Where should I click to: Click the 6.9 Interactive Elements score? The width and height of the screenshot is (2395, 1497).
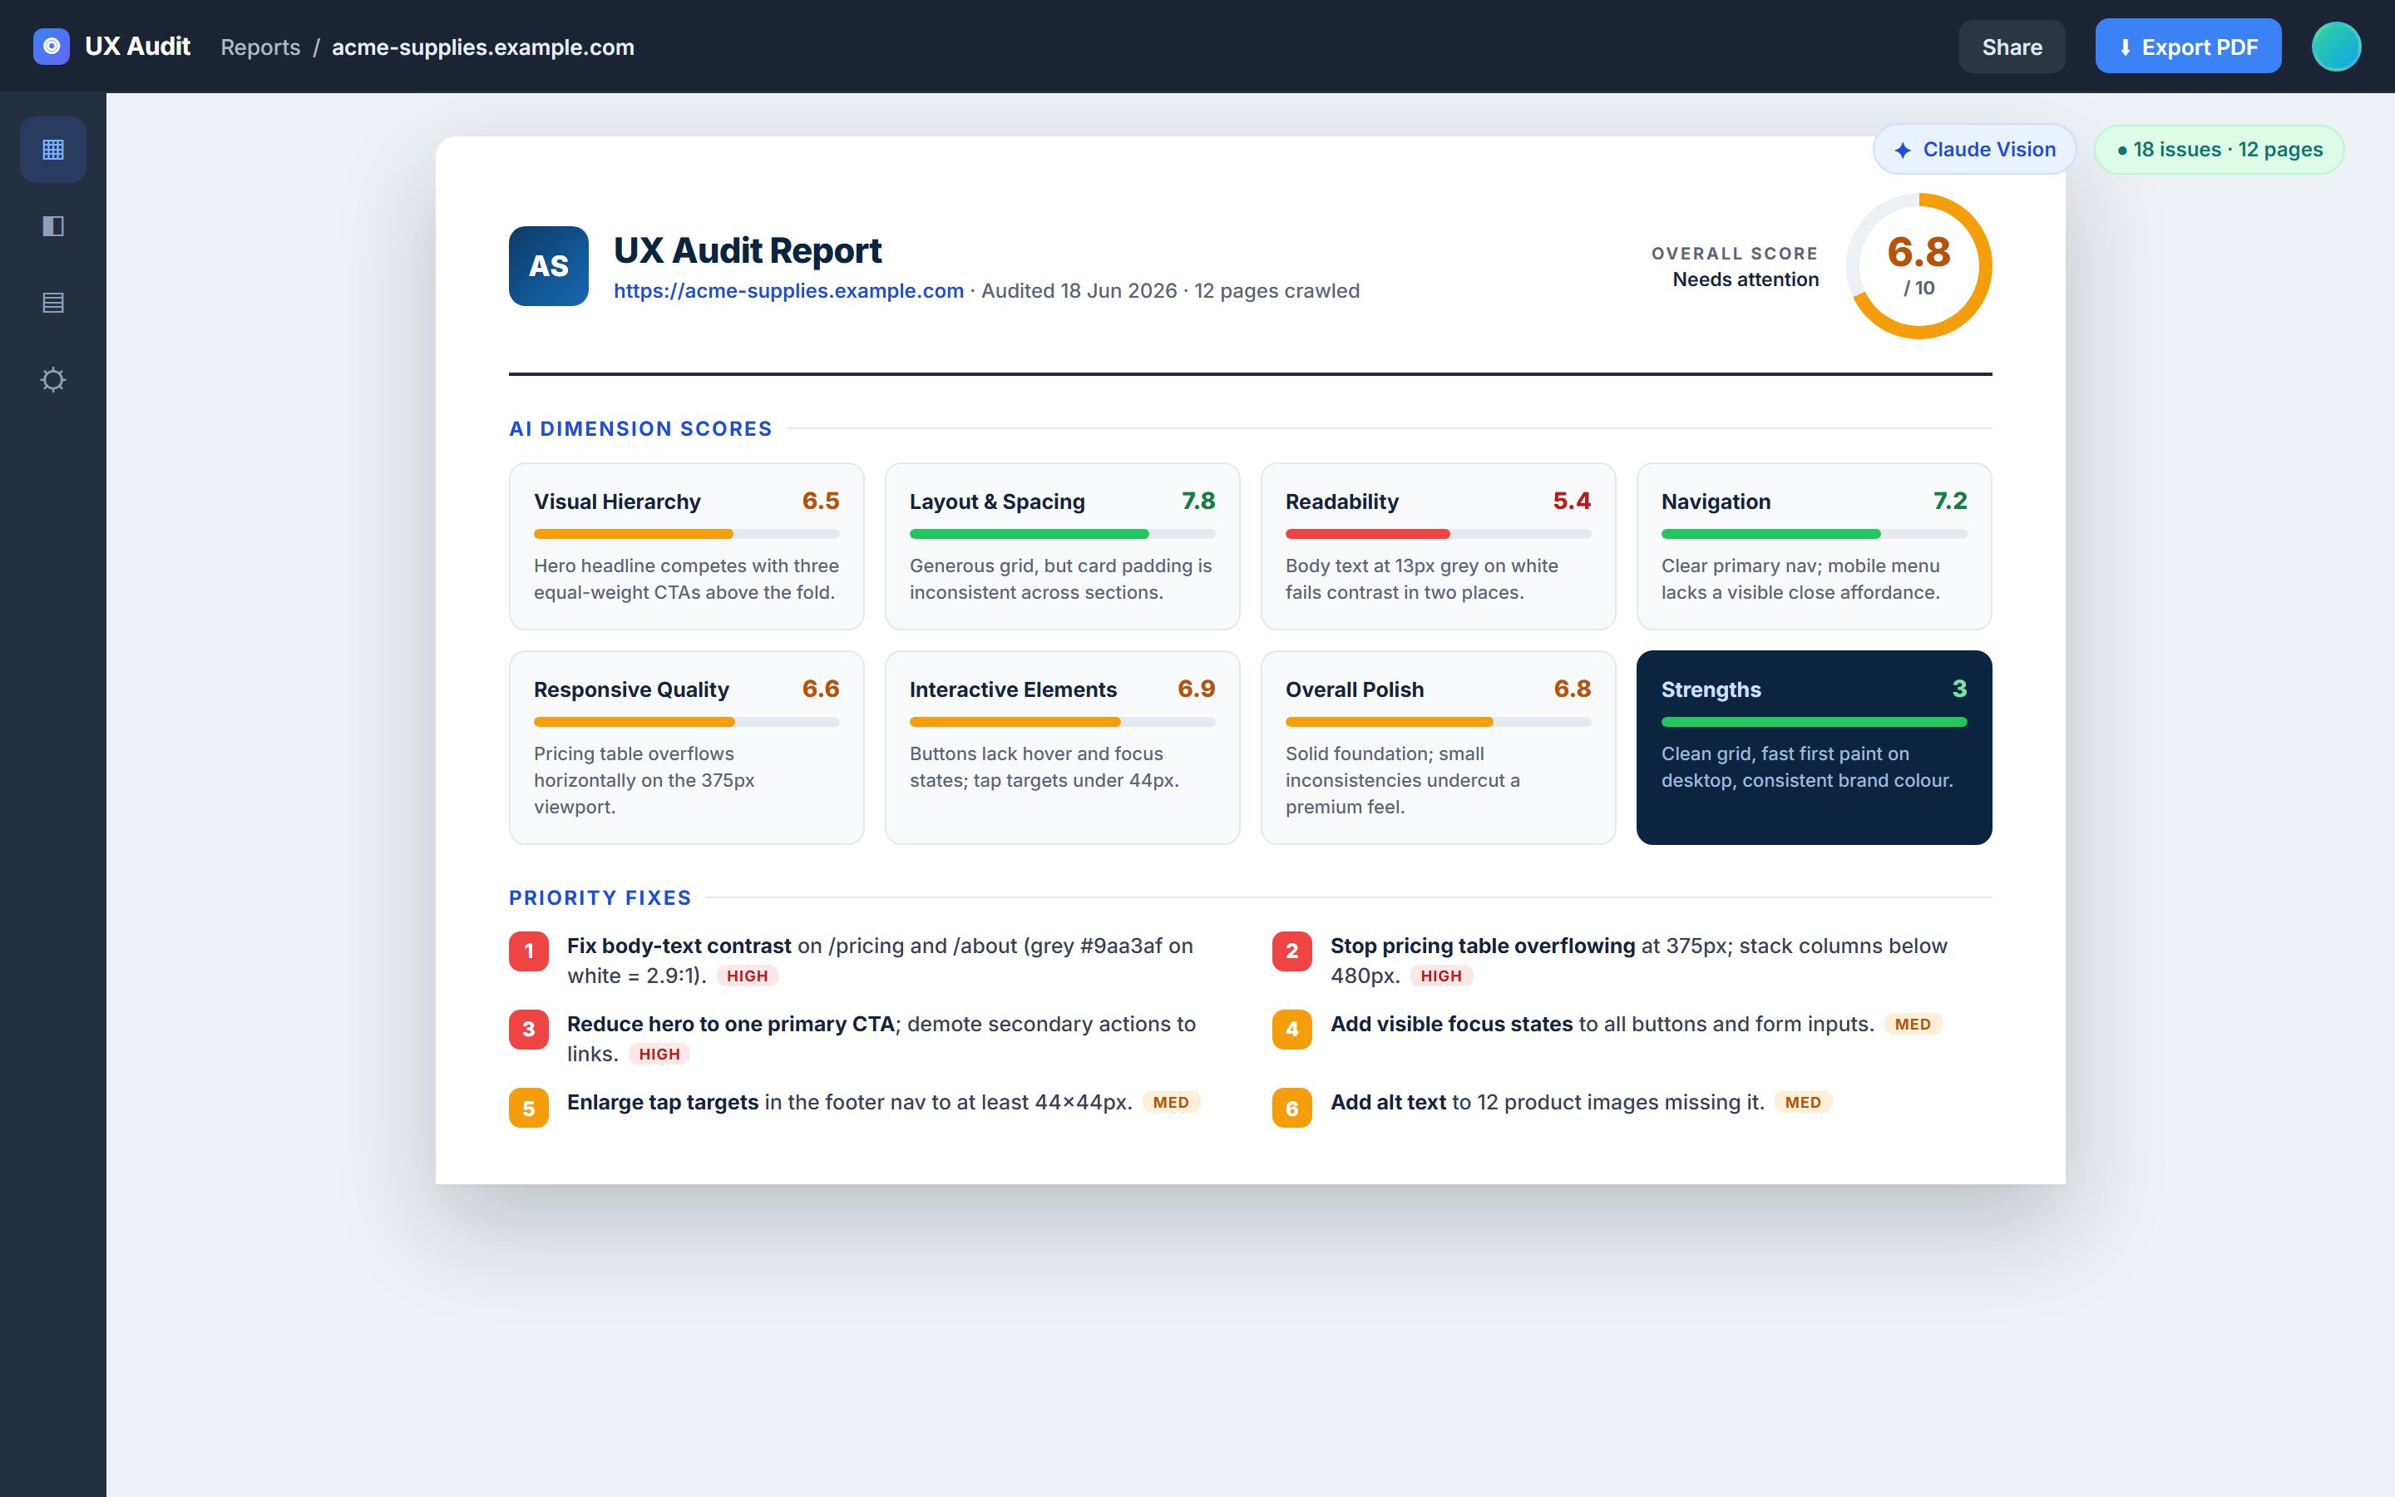[1197, 689]
